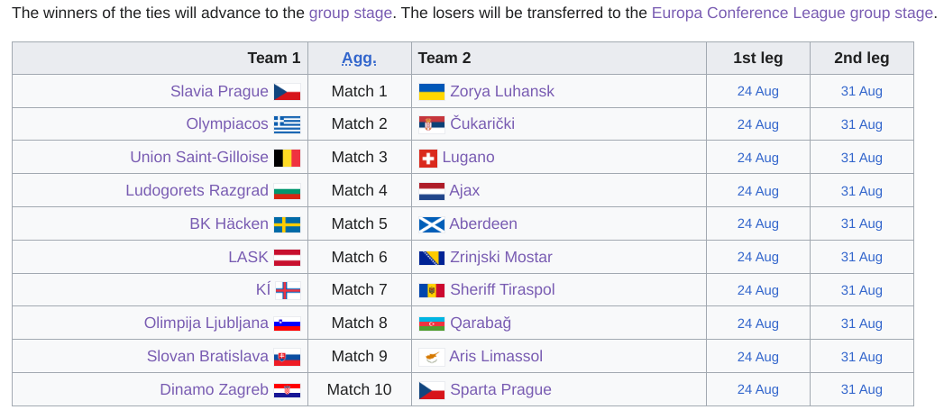
Task: Open the Dinamo Zagreb team link
Action: [x=215, y=389]
